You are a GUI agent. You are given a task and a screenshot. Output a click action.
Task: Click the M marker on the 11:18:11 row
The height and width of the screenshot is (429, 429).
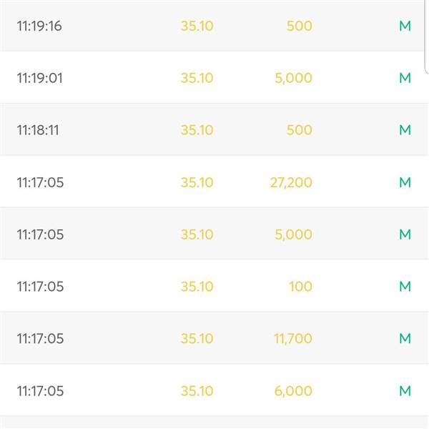pos(405,130)
